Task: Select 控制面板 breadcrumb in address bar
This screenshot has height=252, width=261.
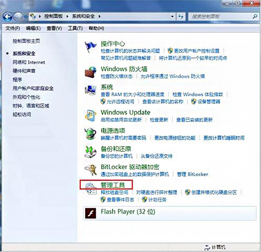Action: coord(53,16)
